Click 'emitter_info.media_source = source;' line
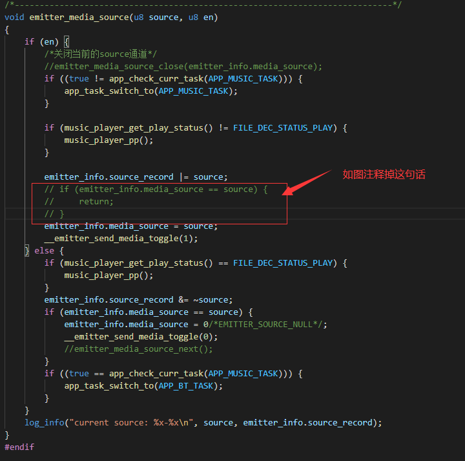This screenshot has height=461, width=465. pos(131,226)
